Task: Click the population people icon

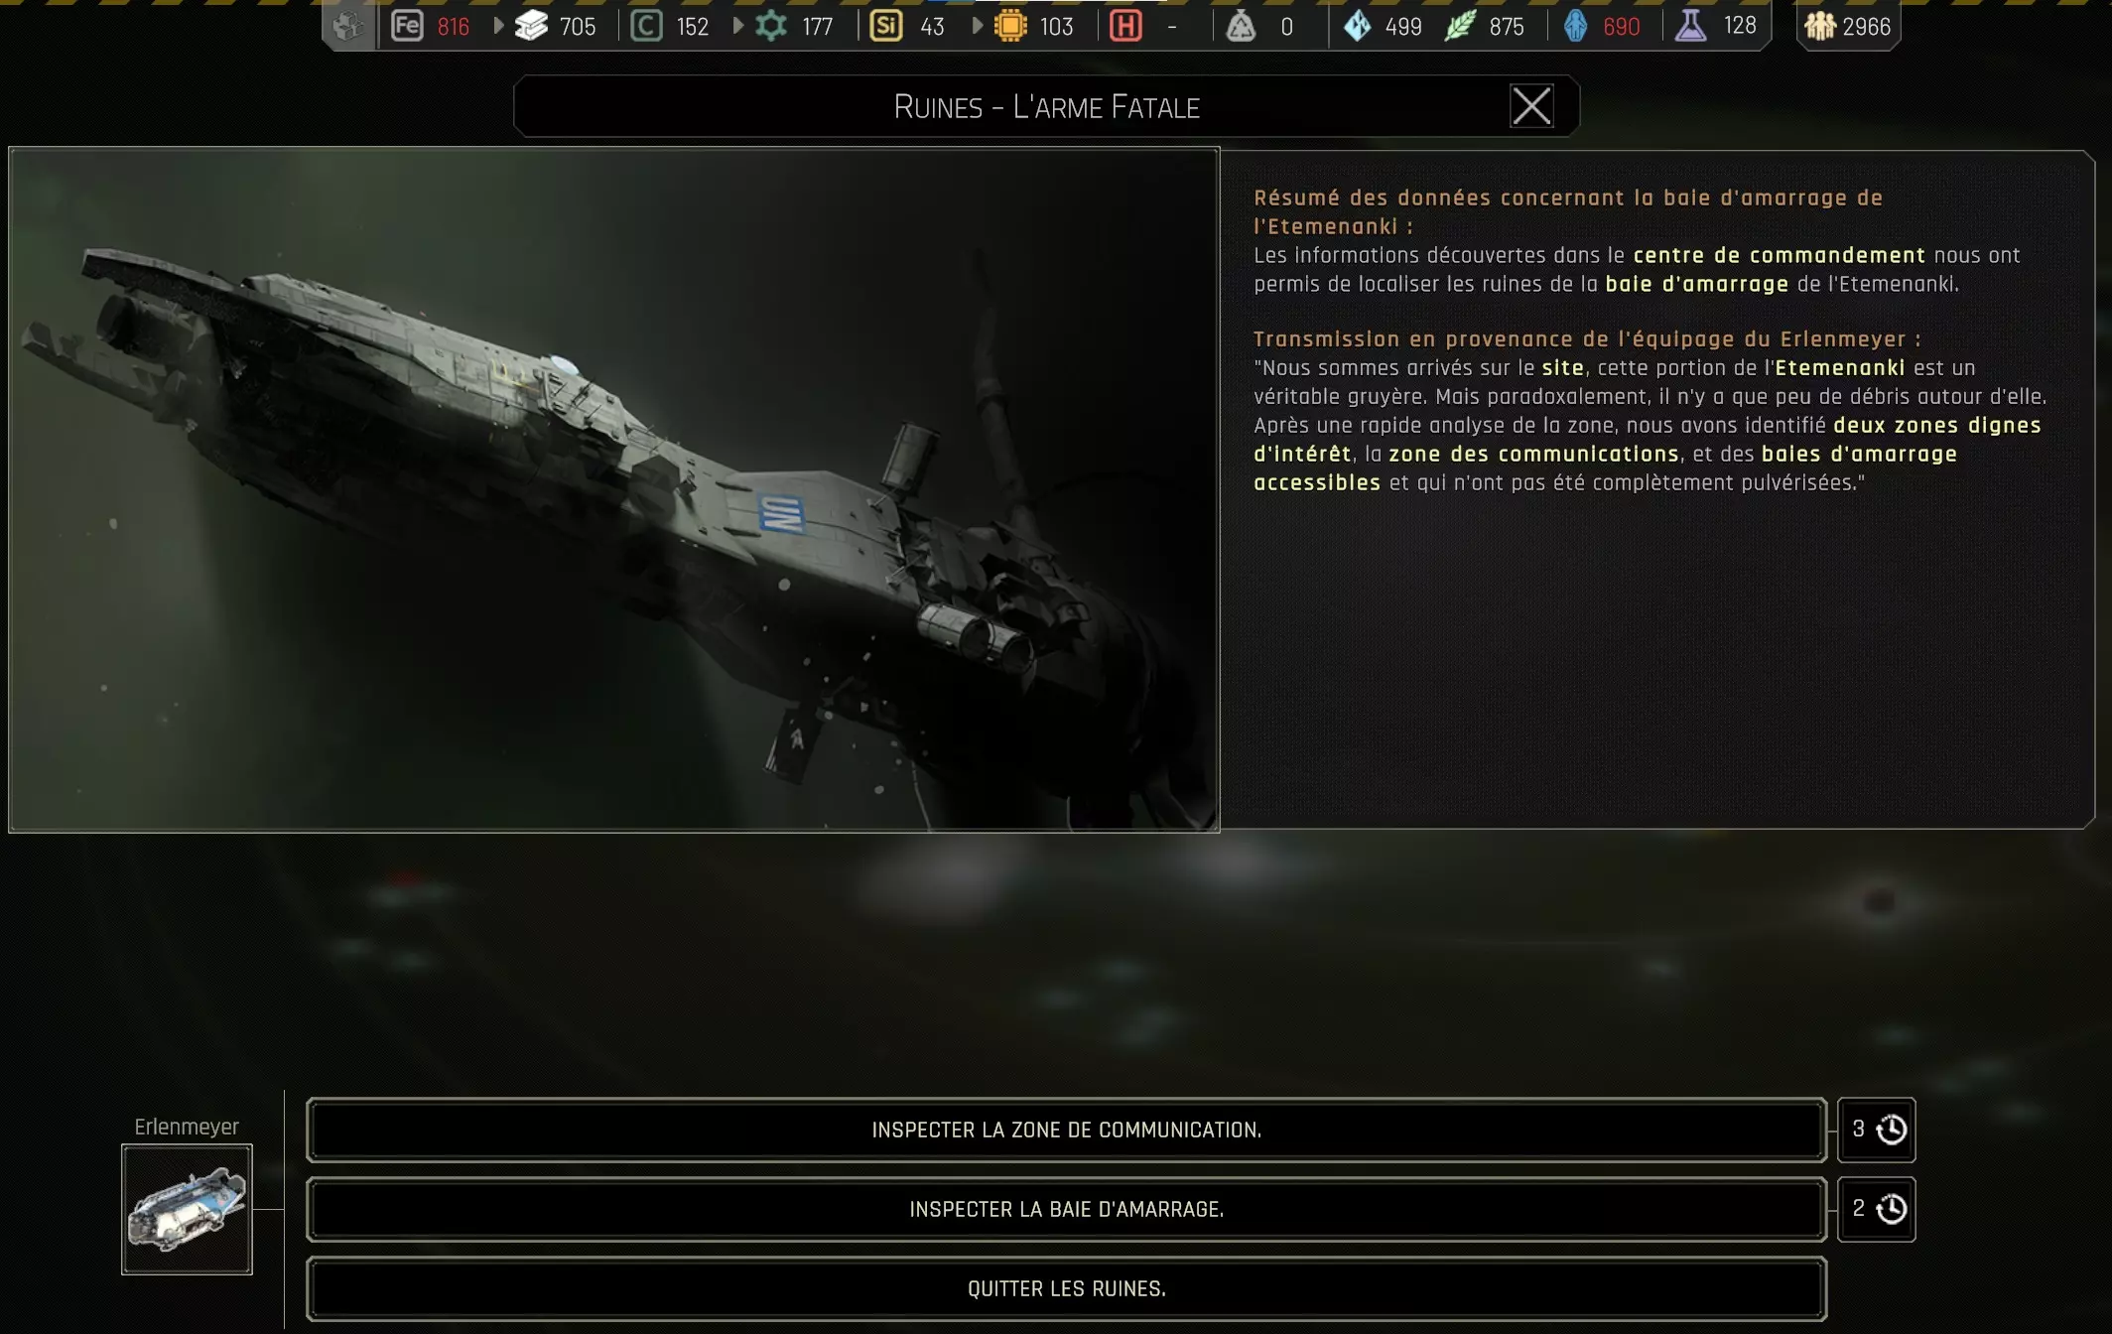Action: click(1820, 26)
